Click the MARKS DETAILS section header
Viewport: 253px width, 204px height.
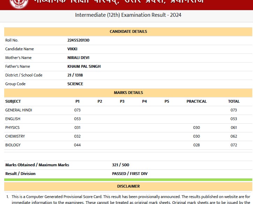pos(128,93)
